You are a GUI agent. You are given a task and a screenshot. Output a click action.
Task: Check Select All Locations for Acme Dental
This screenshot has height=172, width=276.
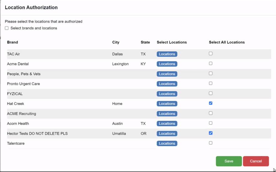(x=211, y=63)
